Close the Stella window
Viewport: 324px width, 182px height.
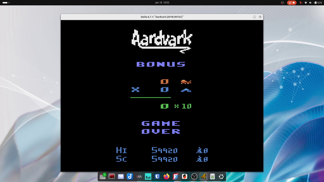coord(260,17)
